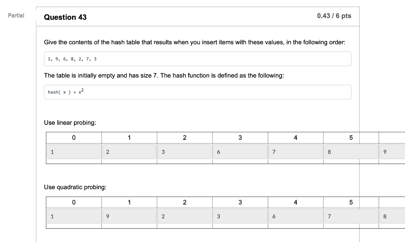Select the insertion order values box
Screen dimensions: 405x242
197,58
